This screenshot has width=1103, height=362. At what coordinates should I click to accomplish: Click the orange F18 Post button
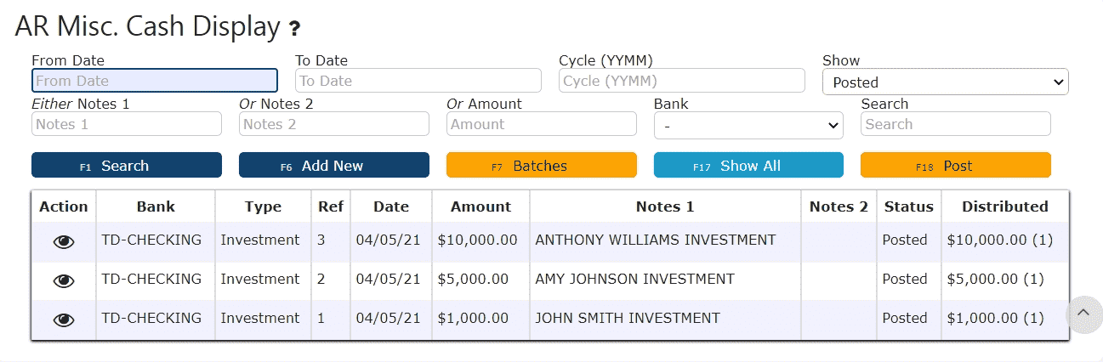955,166
